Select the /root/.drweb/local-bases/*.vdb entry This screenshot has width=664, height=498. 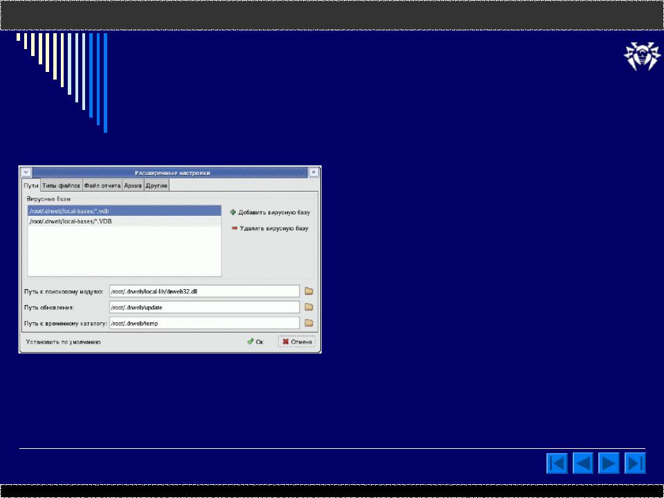(124, 210)
